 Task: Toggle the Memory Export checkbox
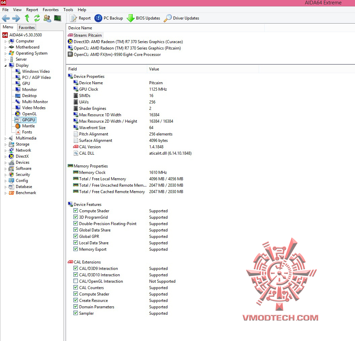(76, 249)
